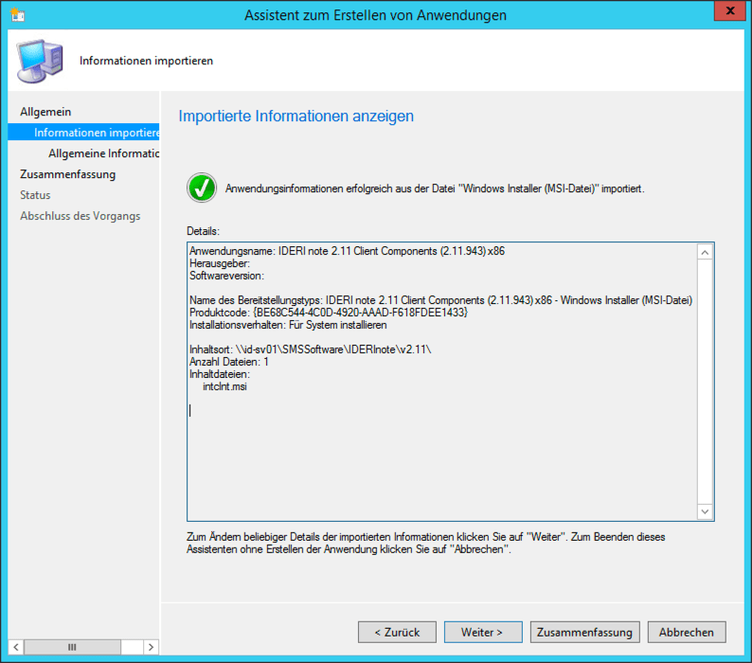752x663 pixels.
Task: Click the Produktcode GUID line
Action: [329, 313]
